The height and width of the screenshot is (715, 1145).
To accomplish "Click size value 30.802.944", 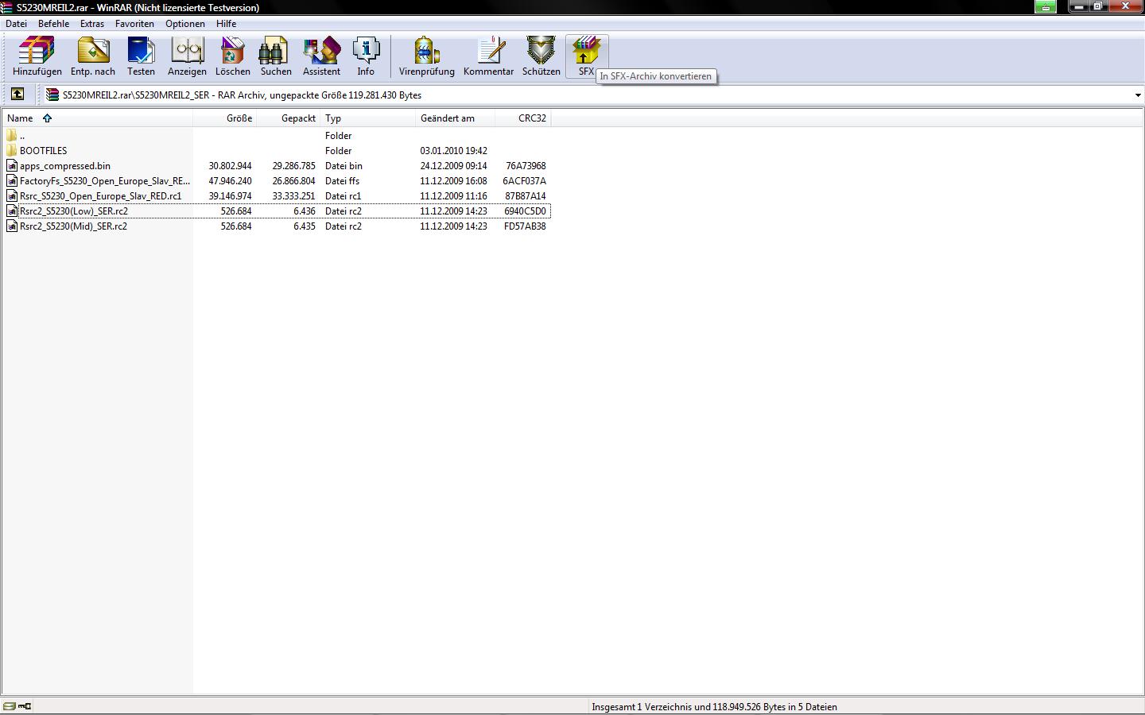I will (230, 166).
